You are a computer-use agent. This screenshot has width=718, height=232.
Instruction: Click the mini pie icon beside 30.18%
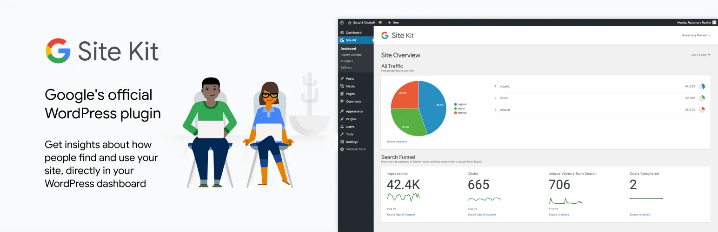702,98
